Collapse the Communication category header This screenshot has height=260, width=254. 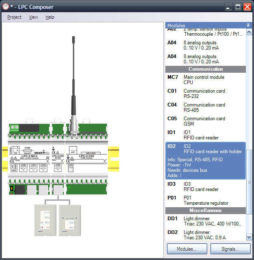tap(206, 69)
